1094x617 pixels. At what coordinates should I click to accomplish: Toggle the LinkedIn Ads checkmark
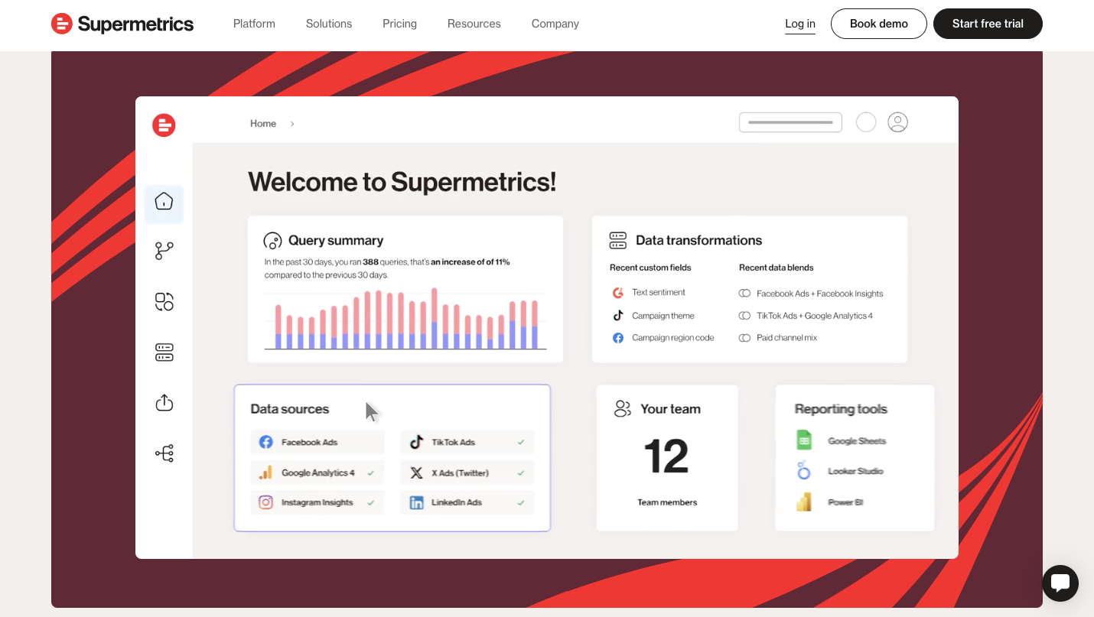coord(521,502)
